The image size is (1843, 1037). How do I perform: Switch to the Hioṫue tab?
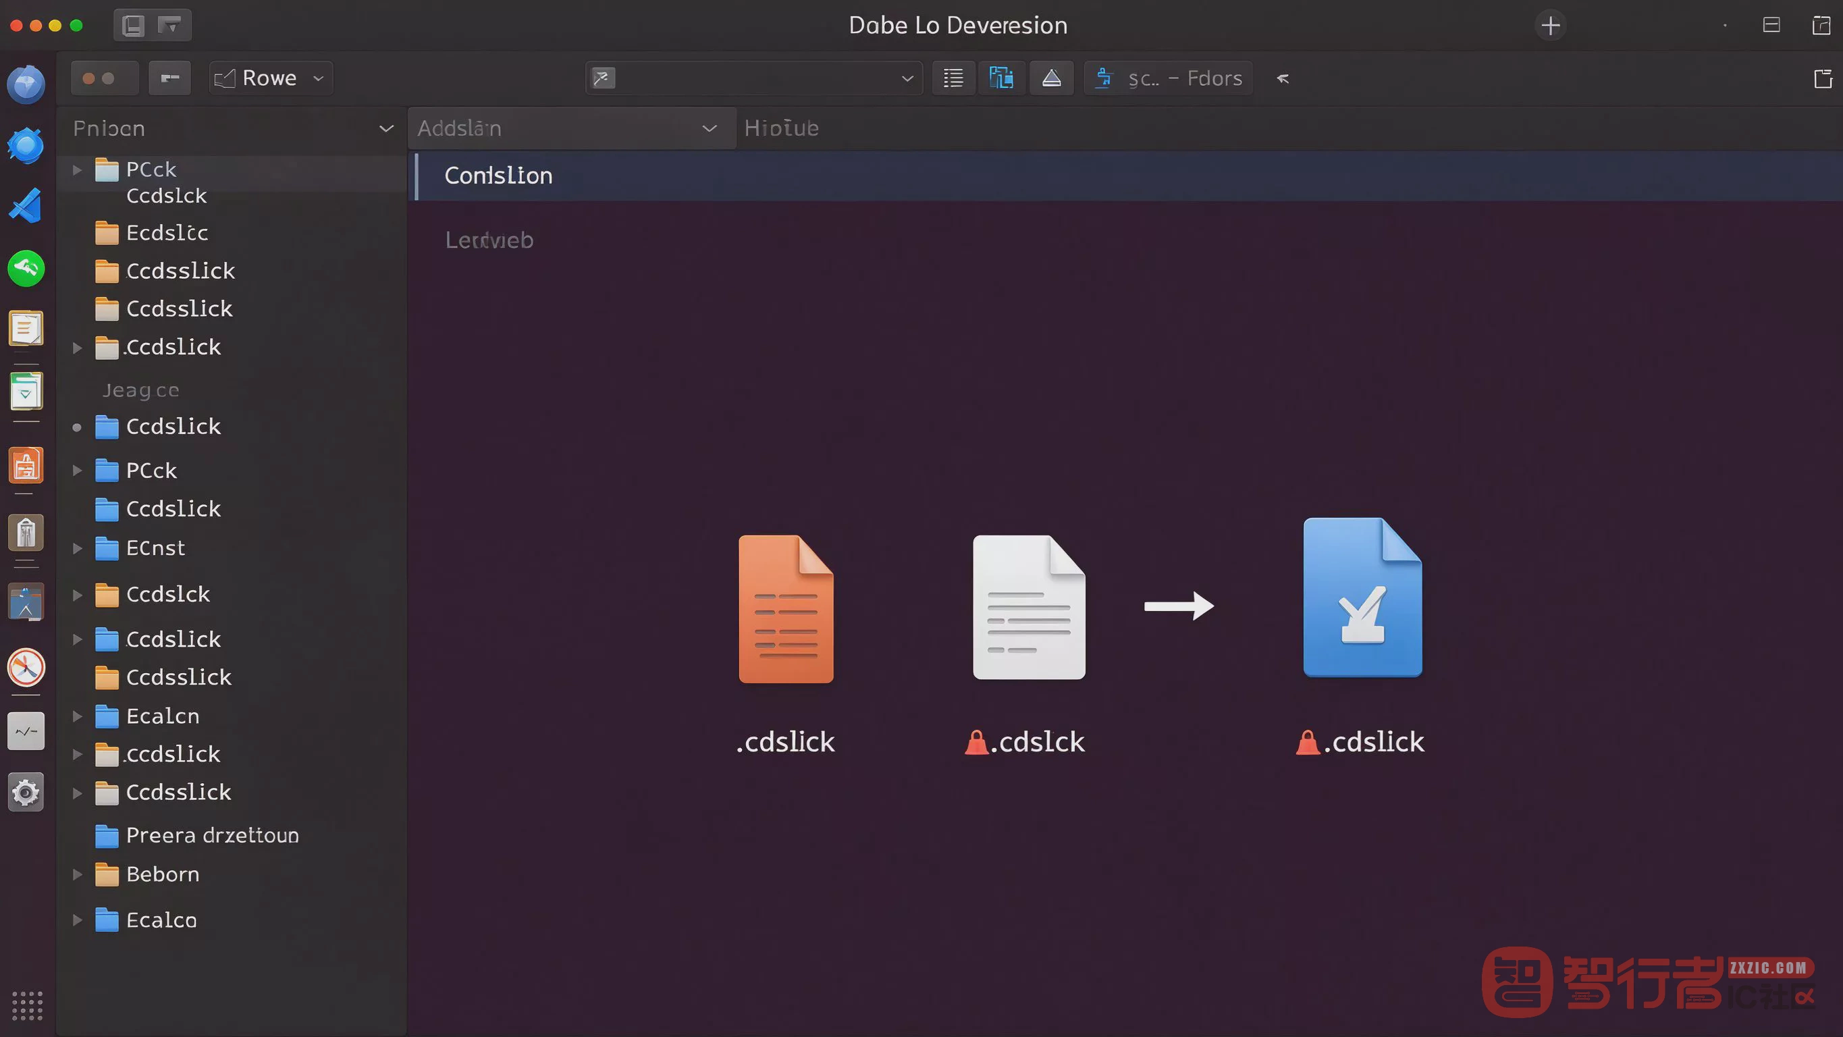coord(781,129)
